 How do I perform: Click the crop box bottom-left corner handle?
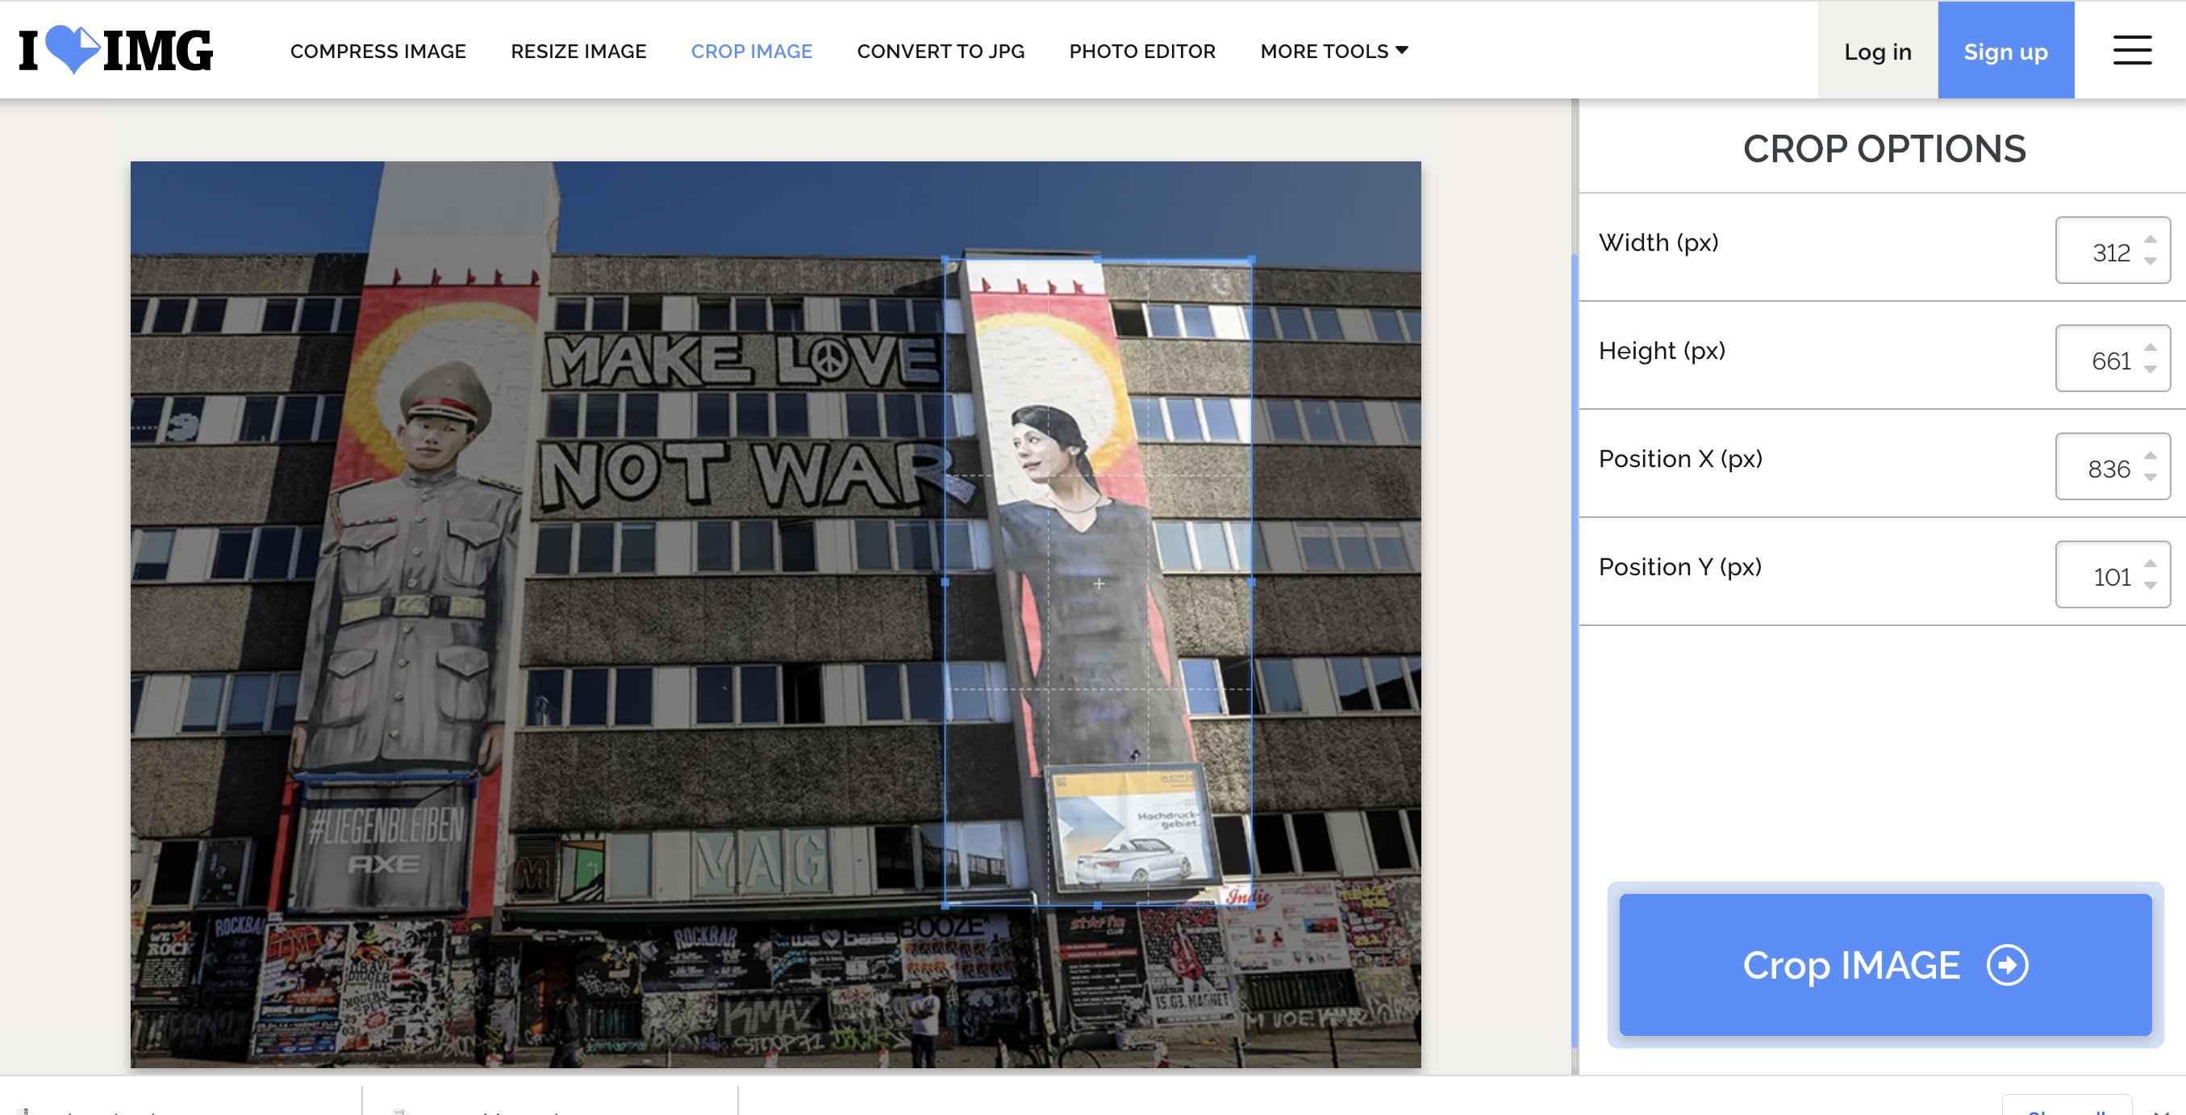point(946,905)
